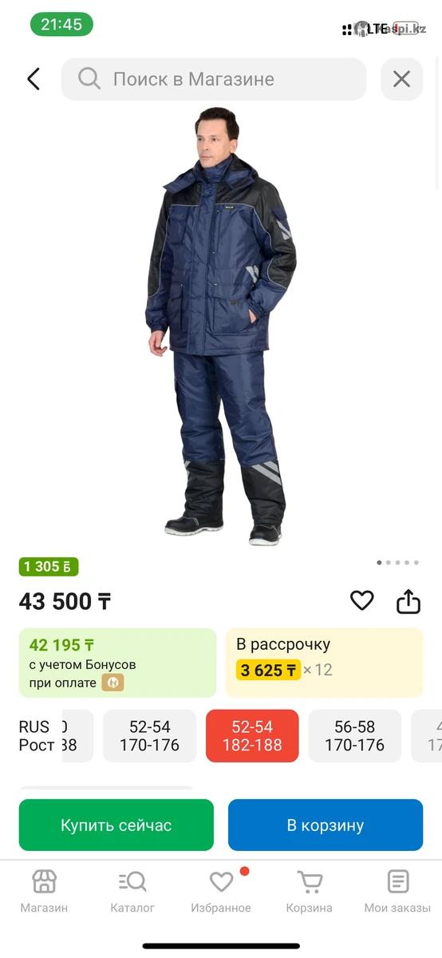442x958 pixels.
Task: Tap the share icon beside price
Action: point(408,600)
